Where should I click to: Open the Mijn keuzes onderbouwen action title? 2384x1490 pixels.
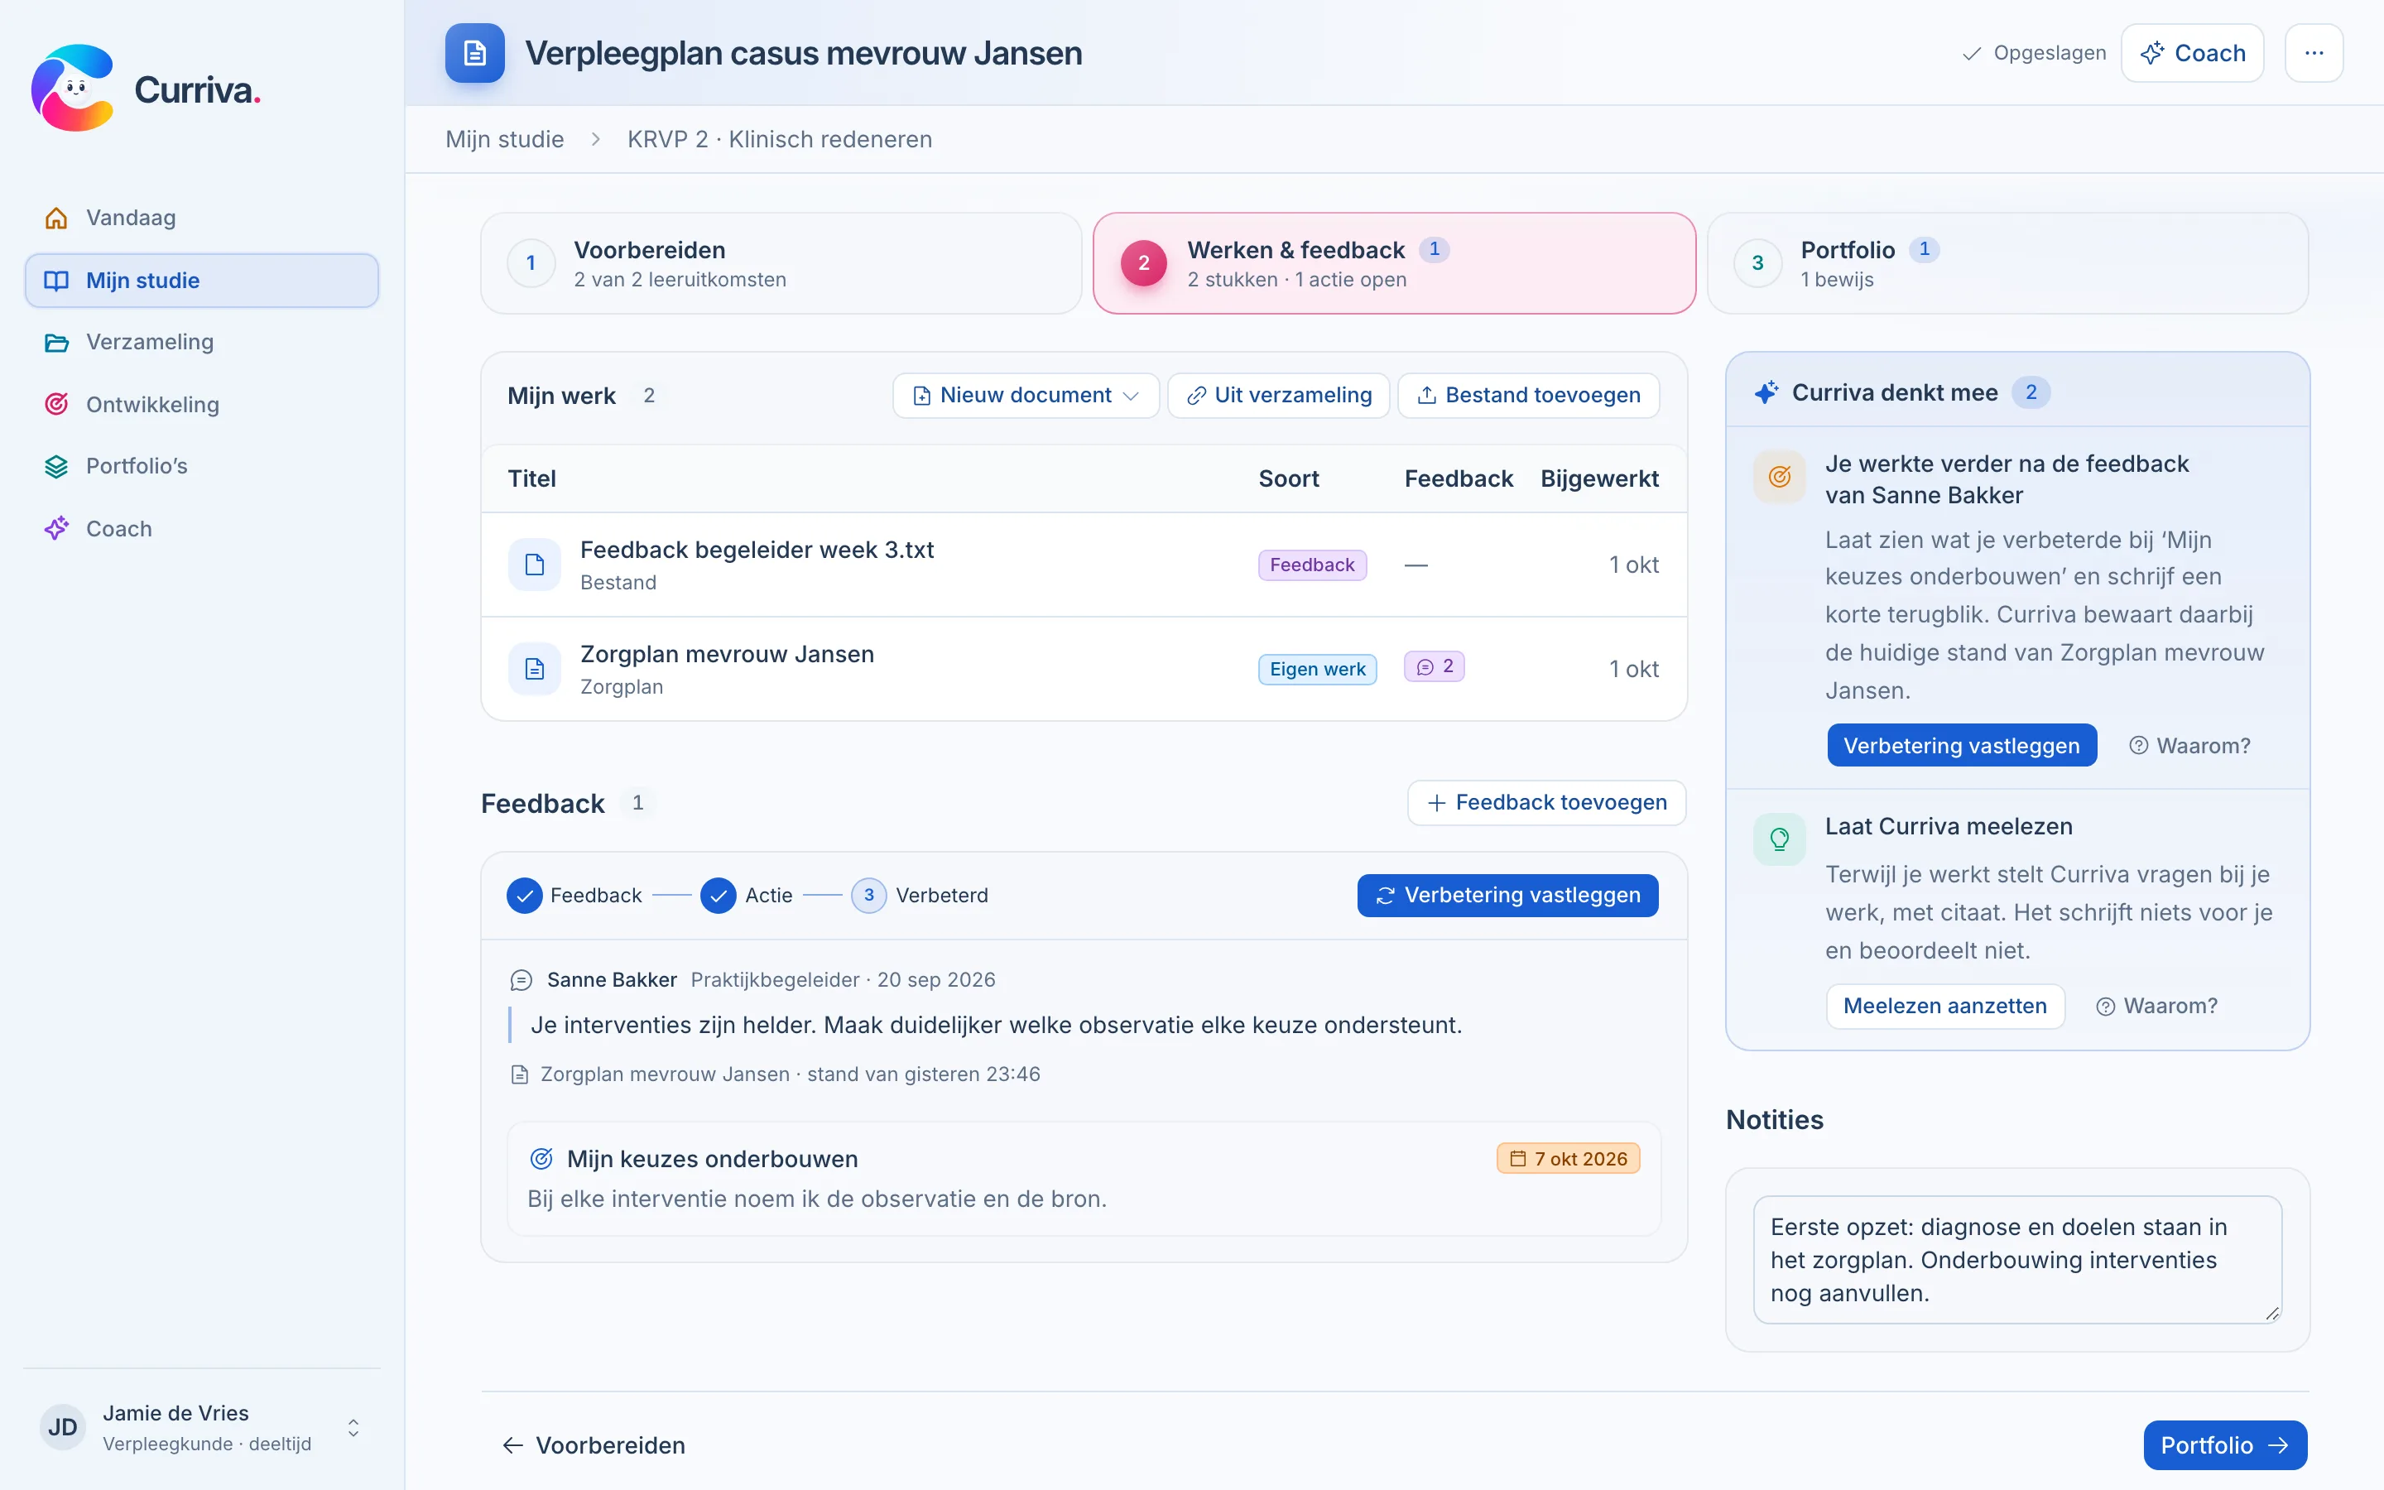click(712, 1159)
